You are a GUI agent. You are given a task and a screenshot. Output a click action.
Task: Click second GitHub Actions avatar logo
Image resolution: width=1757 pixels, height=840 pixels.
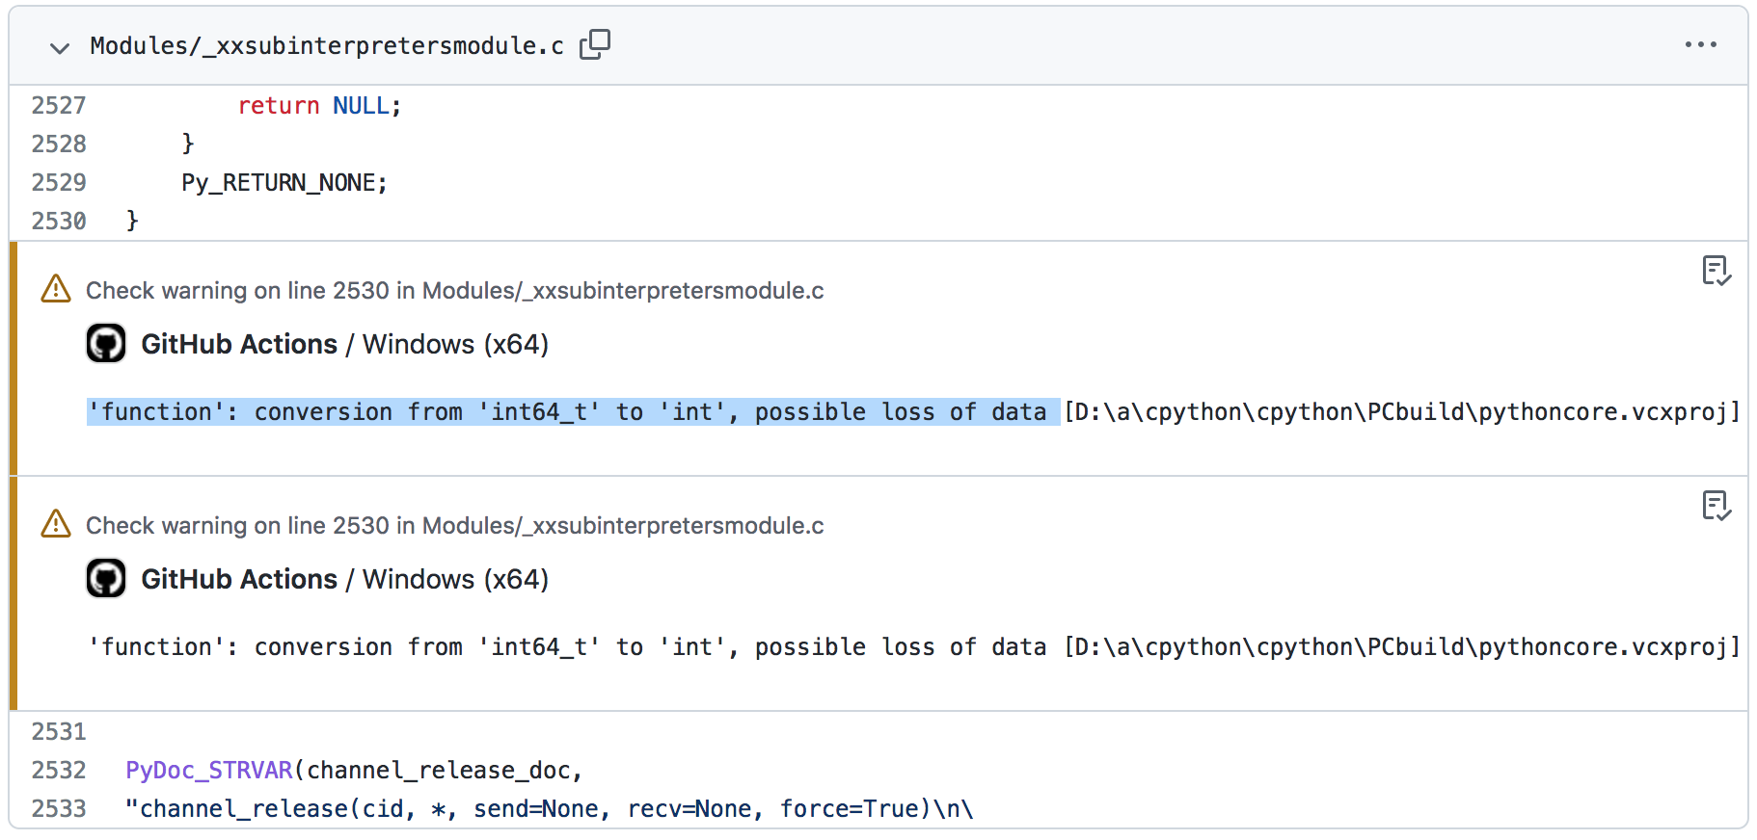click(x=106, y=578)
